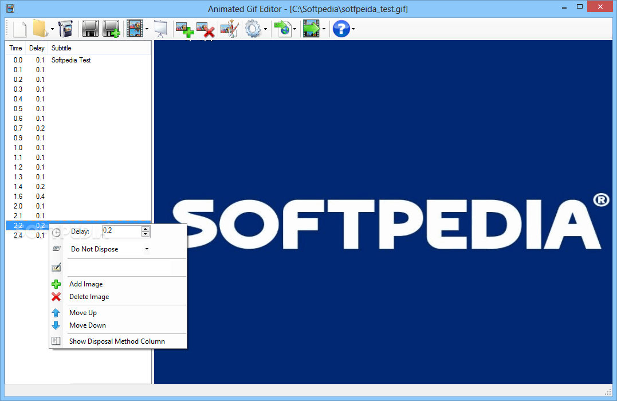Expand the gear settings dropdown arrow
This screenshot has width=617, height=401.
[265, 29]
